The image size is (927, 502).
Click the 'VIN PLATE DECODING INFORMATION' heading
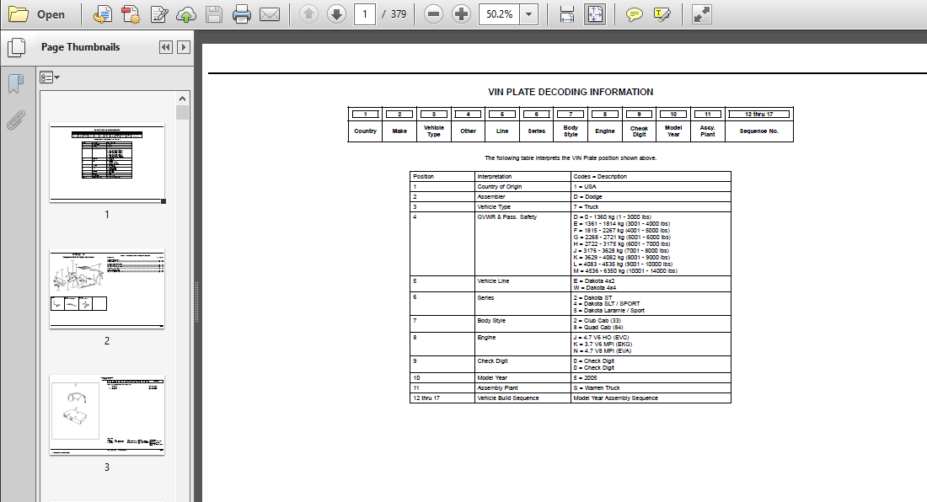coord(571,92)
